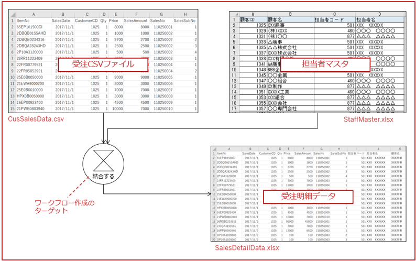416x261 pixels.
Task: Select the 受注明細データ label box
Action: click(x=308, y=197)
